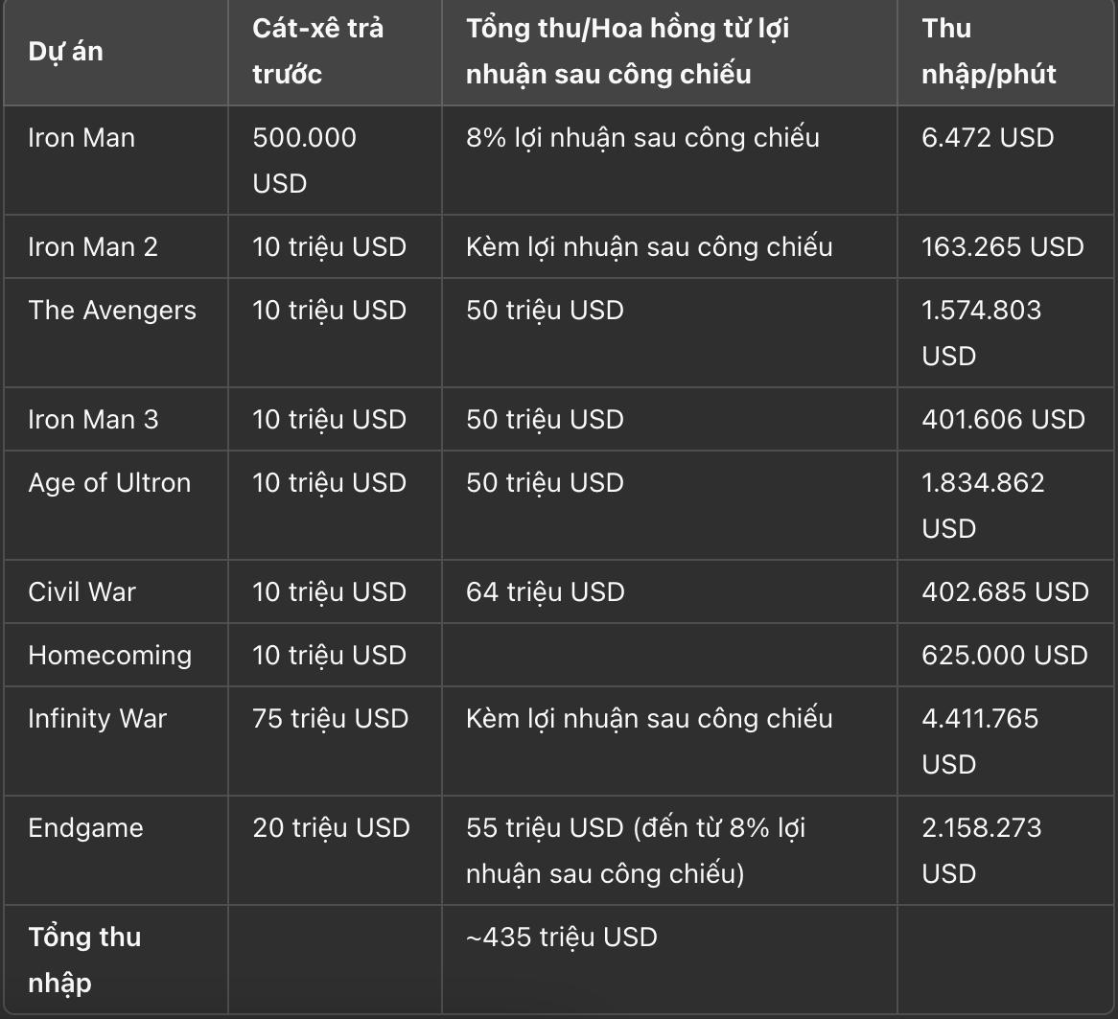Screen dimensions: 1118x1019
Task: Select the "4.411.765 USD" per-minute value
Action: [980, 741]
